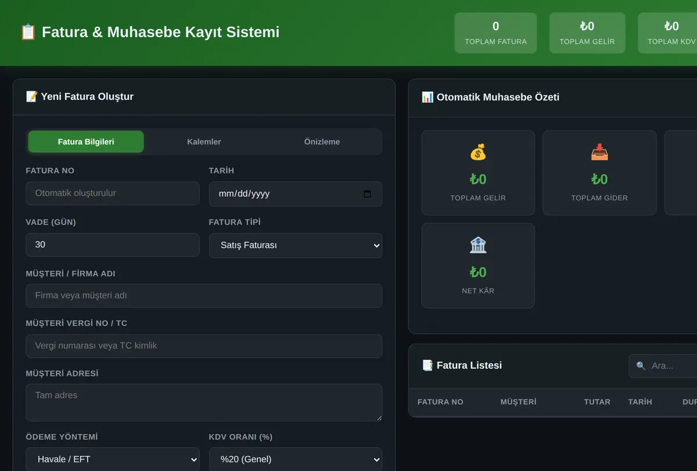Click the Tutar column header
The height and width of the screenshot is (471, 697).
[597, 402]
